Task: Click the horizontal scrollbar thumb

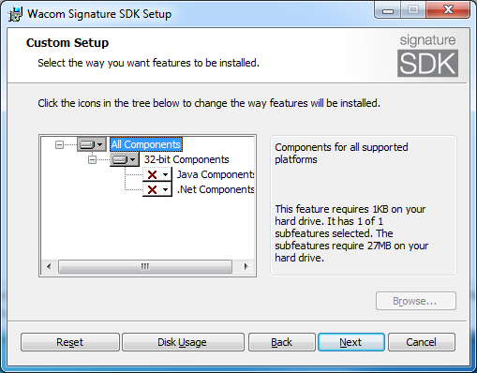Action: click(145, 267)
